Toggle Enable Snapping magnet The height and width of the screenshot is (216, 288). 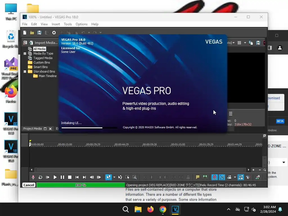click(x=214, y=177)
